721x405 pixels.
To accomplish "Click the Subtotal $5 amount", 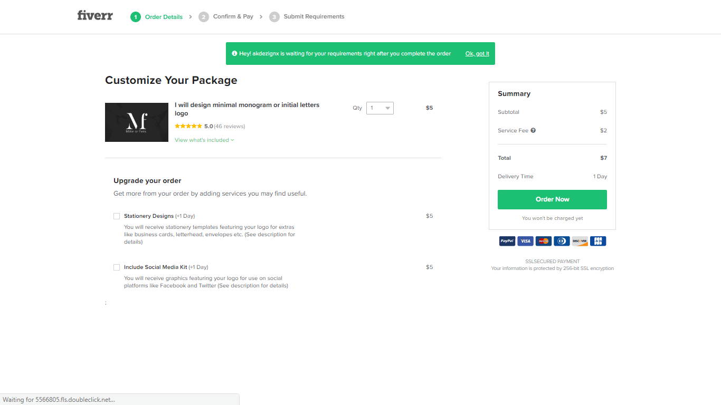I will pos(603,112).
